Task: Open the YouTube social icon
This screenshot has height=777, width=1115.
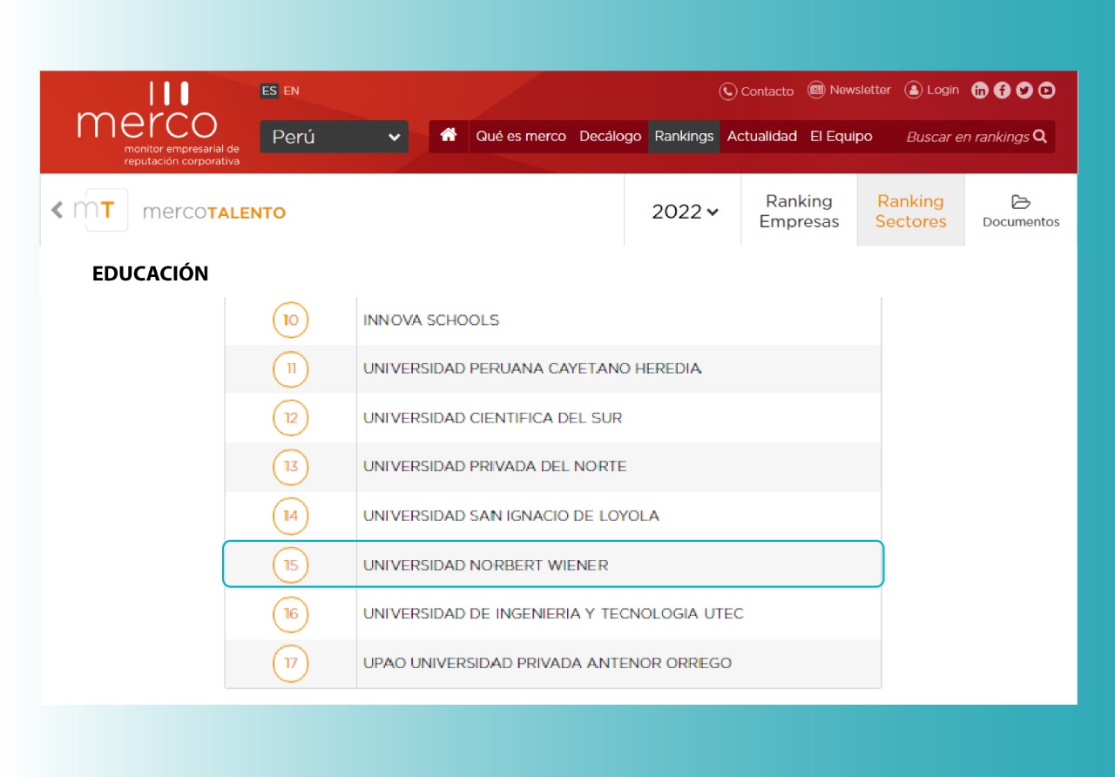Action: (1046, 91)
